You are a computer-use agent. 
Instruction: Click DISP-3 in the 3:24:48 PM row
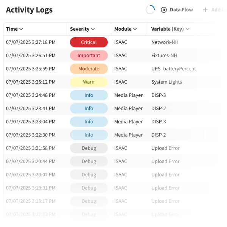pos(159,95)
